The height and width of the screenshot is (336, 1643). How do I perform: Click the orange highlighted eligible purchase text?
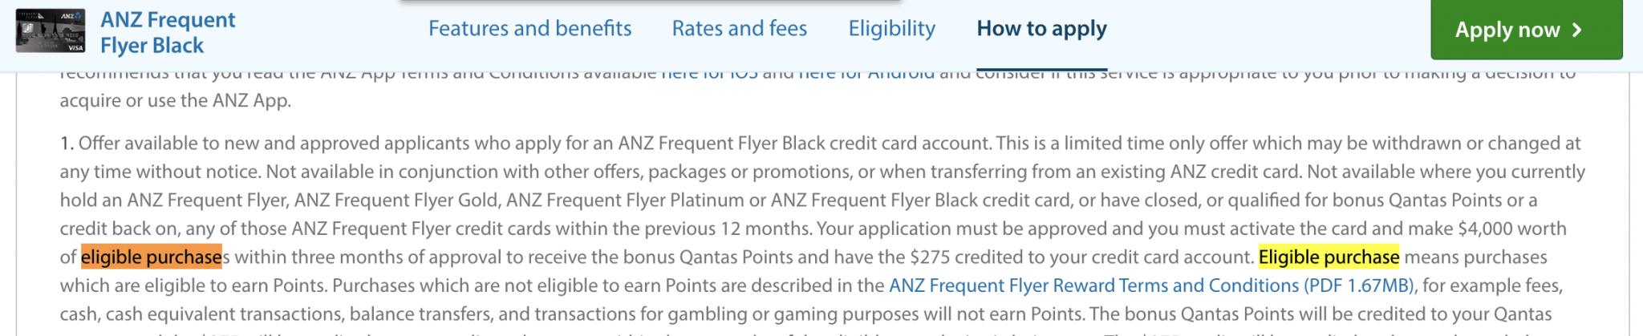(152, 257)
